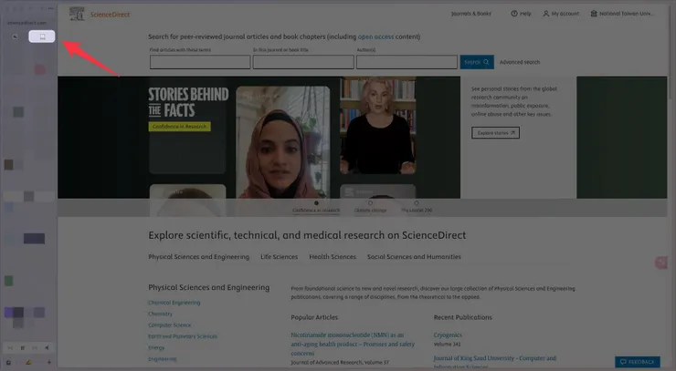Open the first pinned favorite beside the highlighted one

point(16,36)
